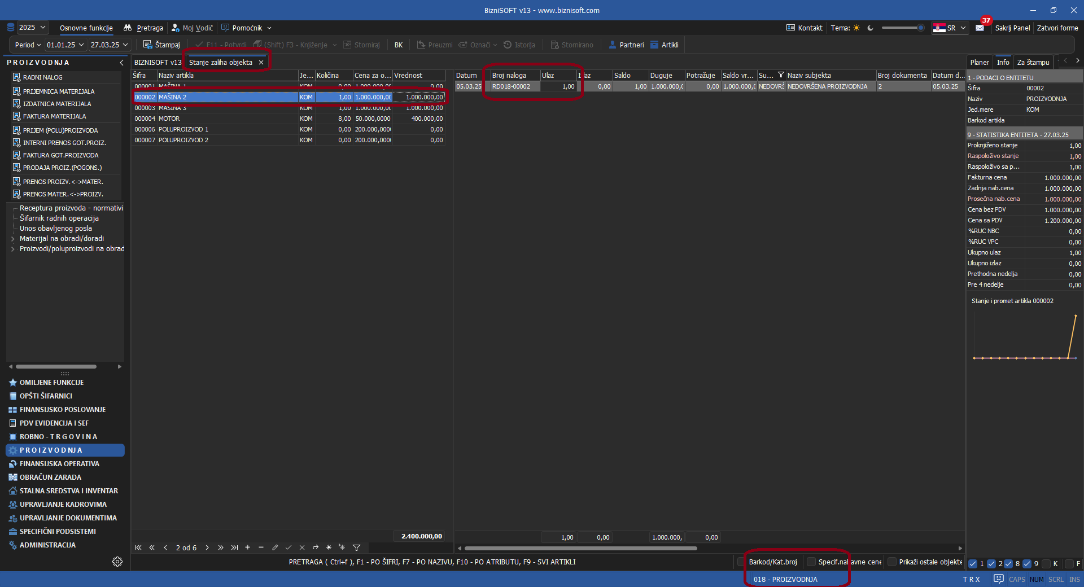Click the feedback smiley icon in status bar
The width and height of the screenshot is (1084, 587).
click(x=998, y=579)
